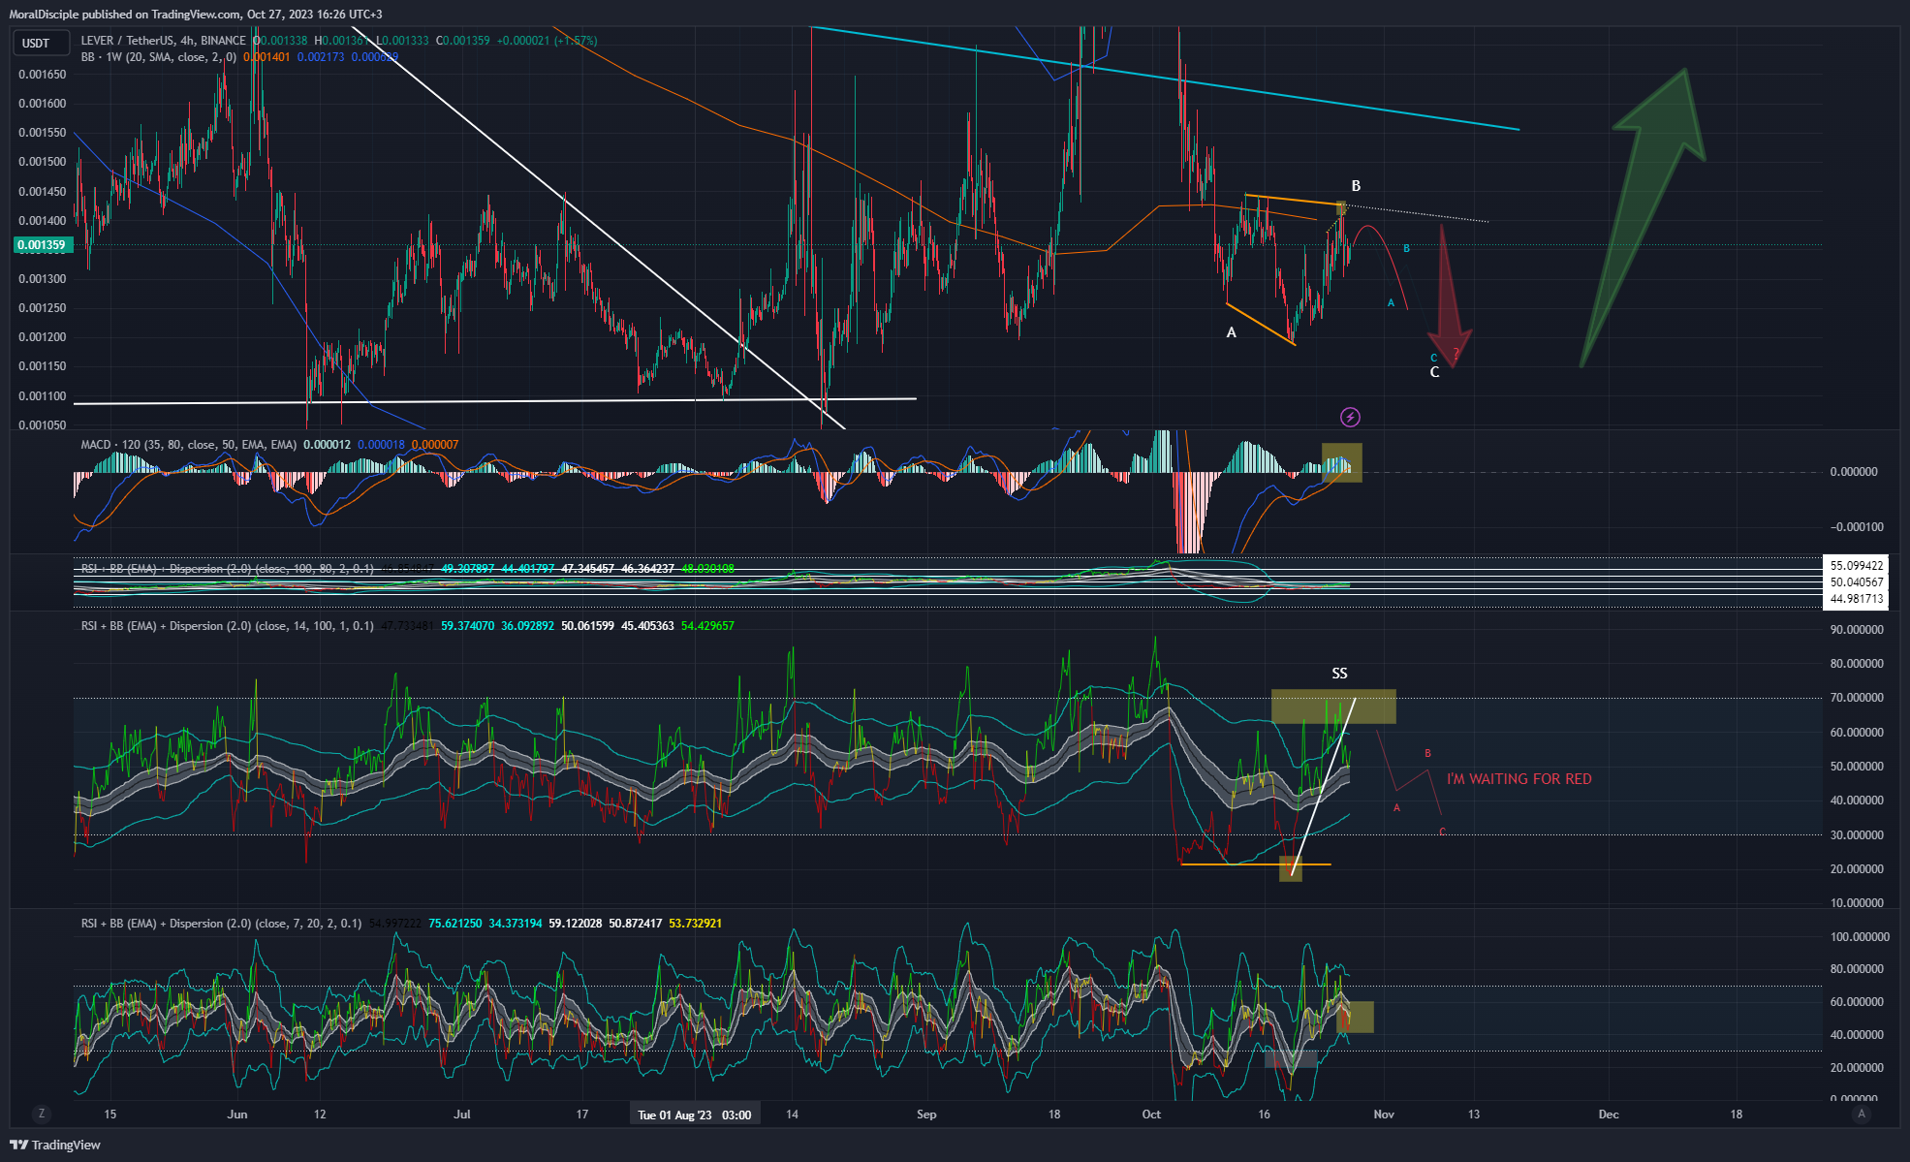Viewport: 1910px width, 1162px height.
Task: Click the −0.000100 MACD axis label
Action: click(x=1857, y=527)
